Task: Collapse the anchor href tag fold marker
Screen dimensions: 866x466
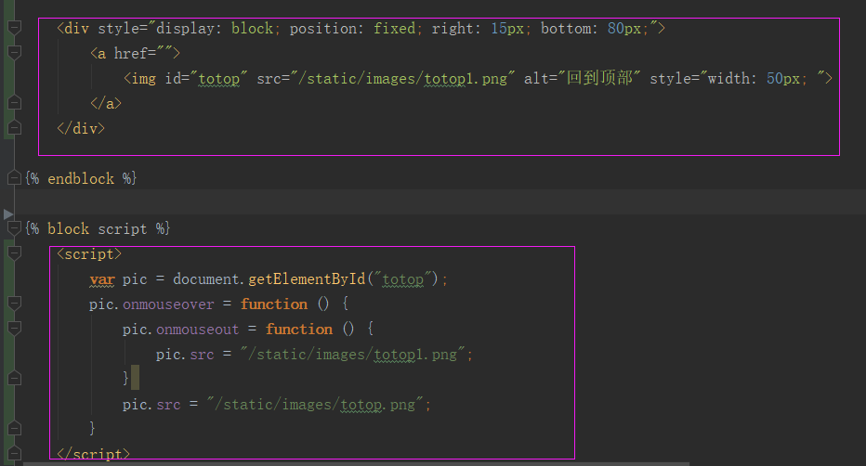Action: 13,54
